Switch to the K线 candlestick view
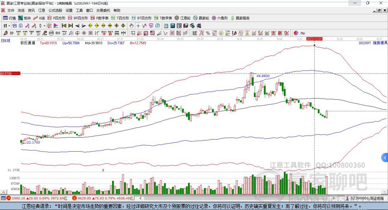Screen dimensions: 388x210 39,18
